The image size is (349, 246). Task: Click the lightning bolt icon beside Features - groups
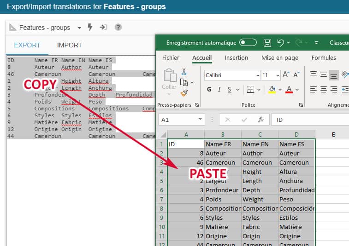click(x=90, y=27)
